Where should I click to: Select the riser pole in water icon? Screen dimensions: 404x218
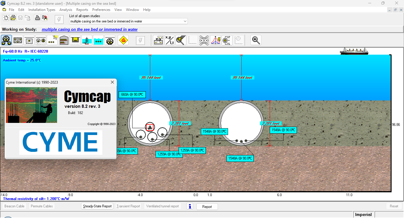click(x=87, y=40)
